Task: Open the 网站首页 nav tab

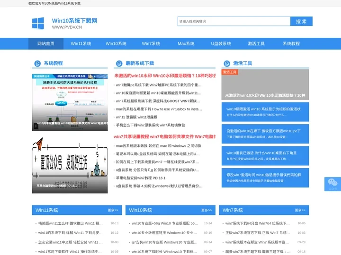Action: 46,43
